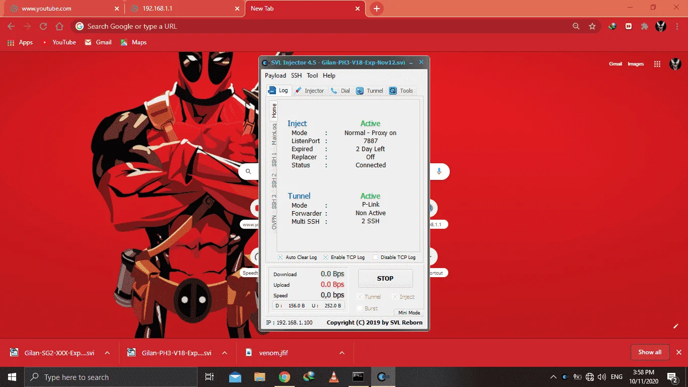Select the vertical MainLog tab
Image resolution: width=688 pixels, height=387 pixels.
[x=273, y=134]
